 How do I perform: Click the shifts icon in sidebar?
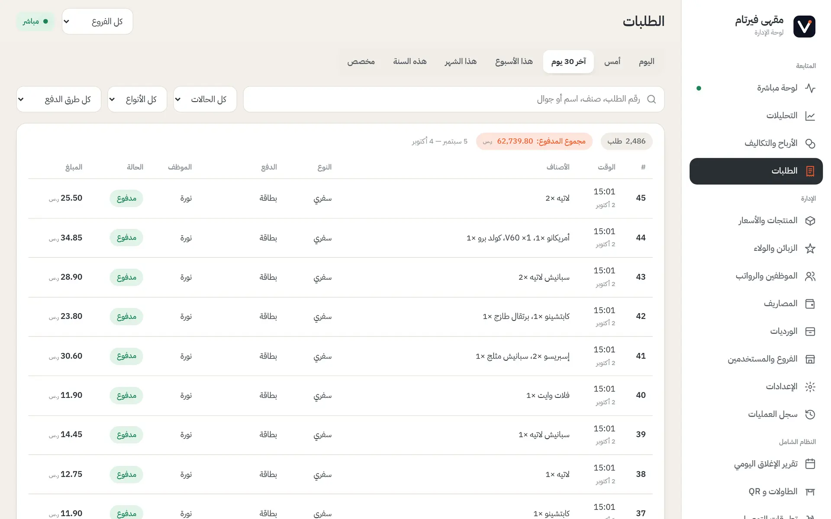(810, 332)
